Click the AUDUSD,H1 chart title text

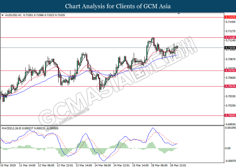point(13,15)
